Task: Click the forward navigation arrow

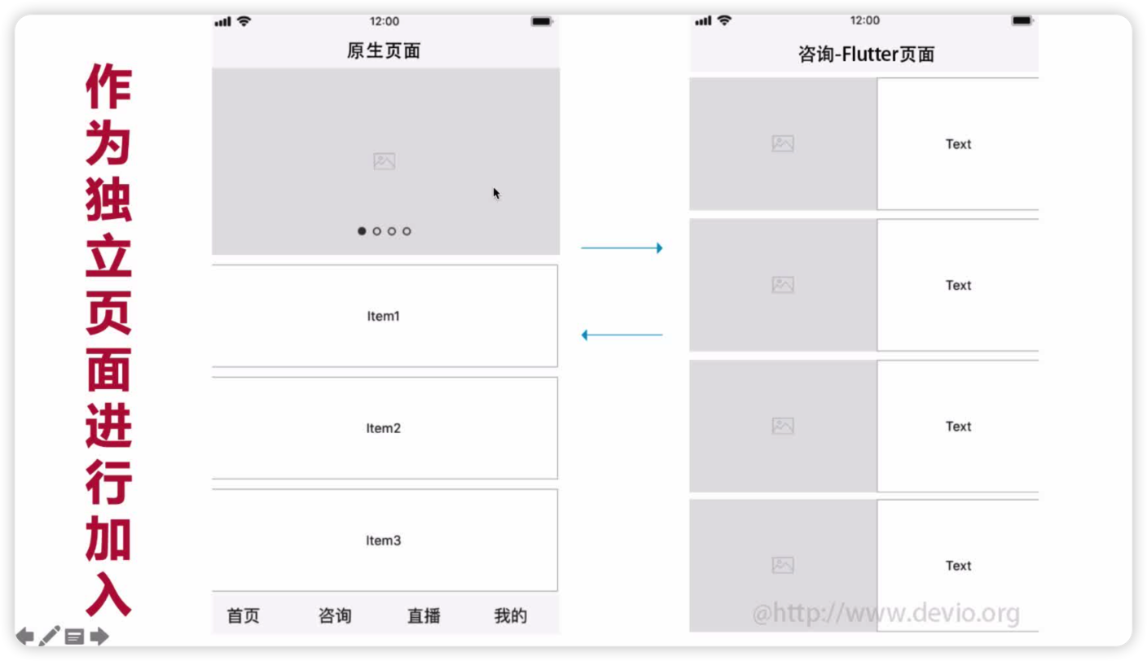Action: click(99, 634)
